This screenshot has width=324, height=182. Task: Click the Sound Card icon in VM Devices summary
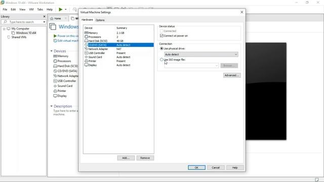[55, 86]
